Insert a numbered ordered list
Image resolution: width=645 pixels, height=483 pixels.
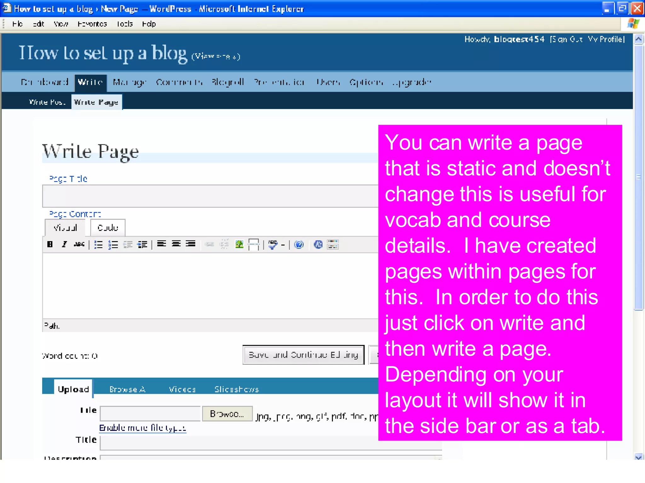113,244
